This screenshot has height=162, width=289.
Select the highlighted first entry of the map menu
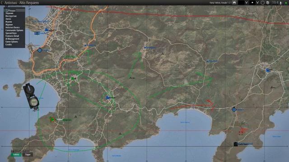pos(14,11)
